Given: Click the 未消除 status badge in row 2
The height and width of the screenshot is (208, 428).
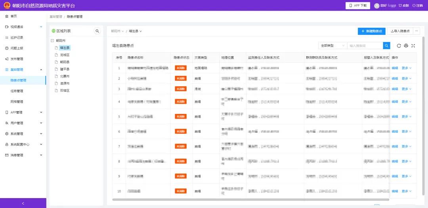Looking at the screenshot, I should [180, 78].
